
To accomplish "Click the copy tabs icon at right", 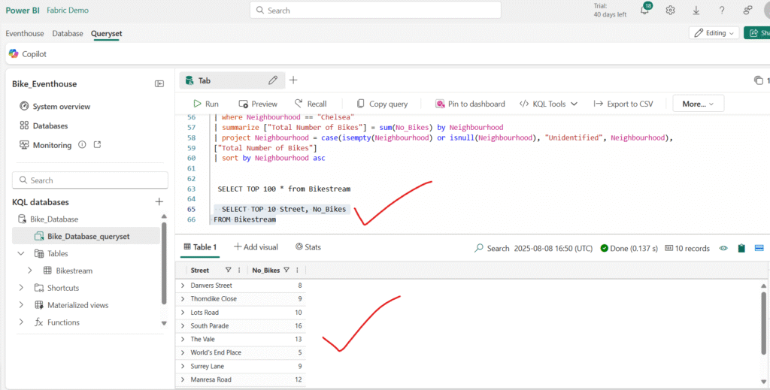I will coord(759,80).
